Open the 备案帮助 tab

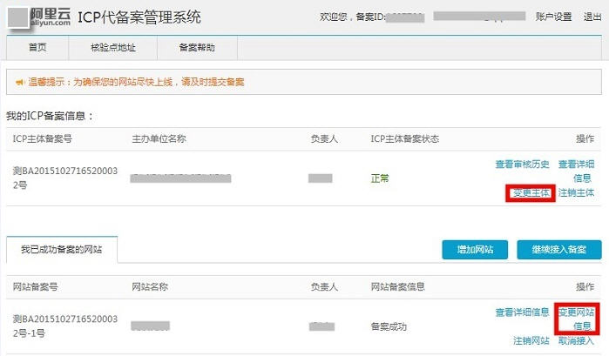(x=196, y=48)
